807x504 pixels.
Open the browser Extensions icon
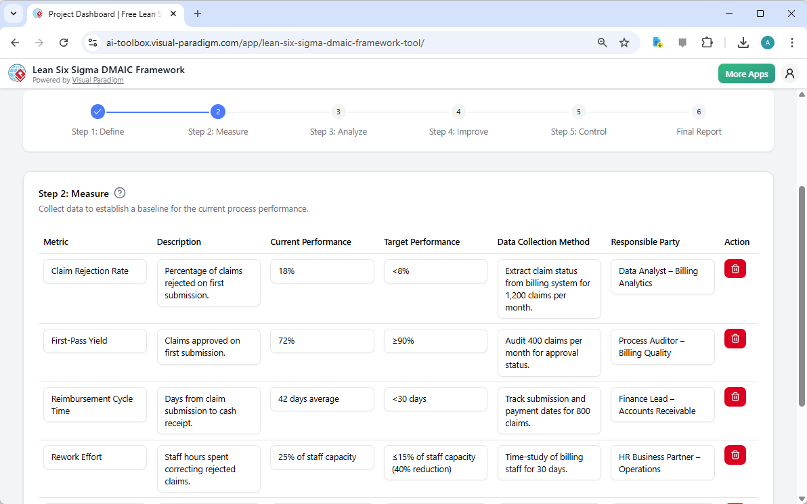point(707,42)
